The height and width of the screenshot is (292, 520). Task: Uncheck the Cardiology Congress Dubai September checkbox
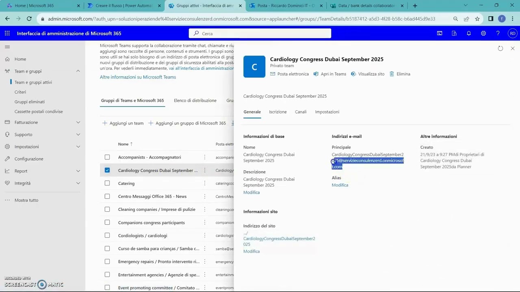(107, 170)
